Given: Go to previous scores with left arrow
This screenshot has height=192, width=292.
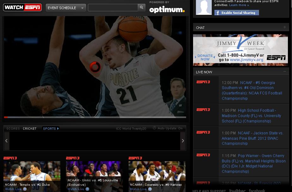Looking at the screenshot, I should (x=7, y=141).
